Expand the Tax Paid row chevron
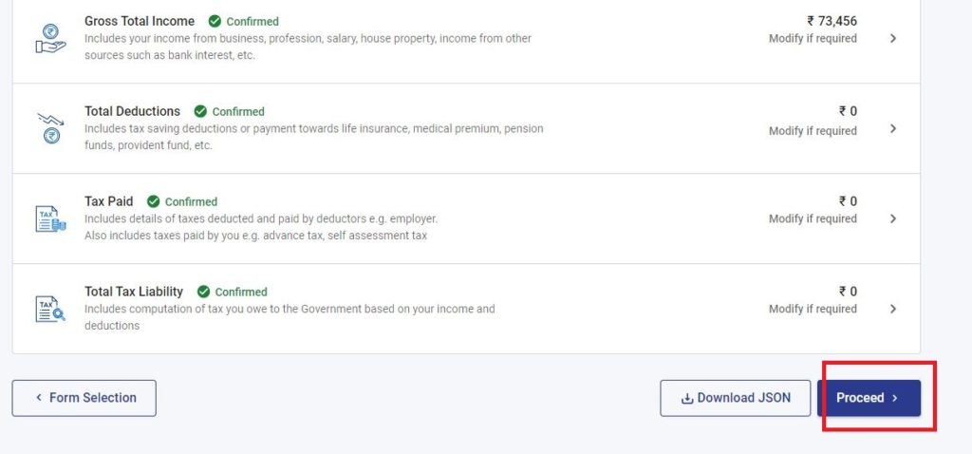The image size is (972, 454). [892, 218]
